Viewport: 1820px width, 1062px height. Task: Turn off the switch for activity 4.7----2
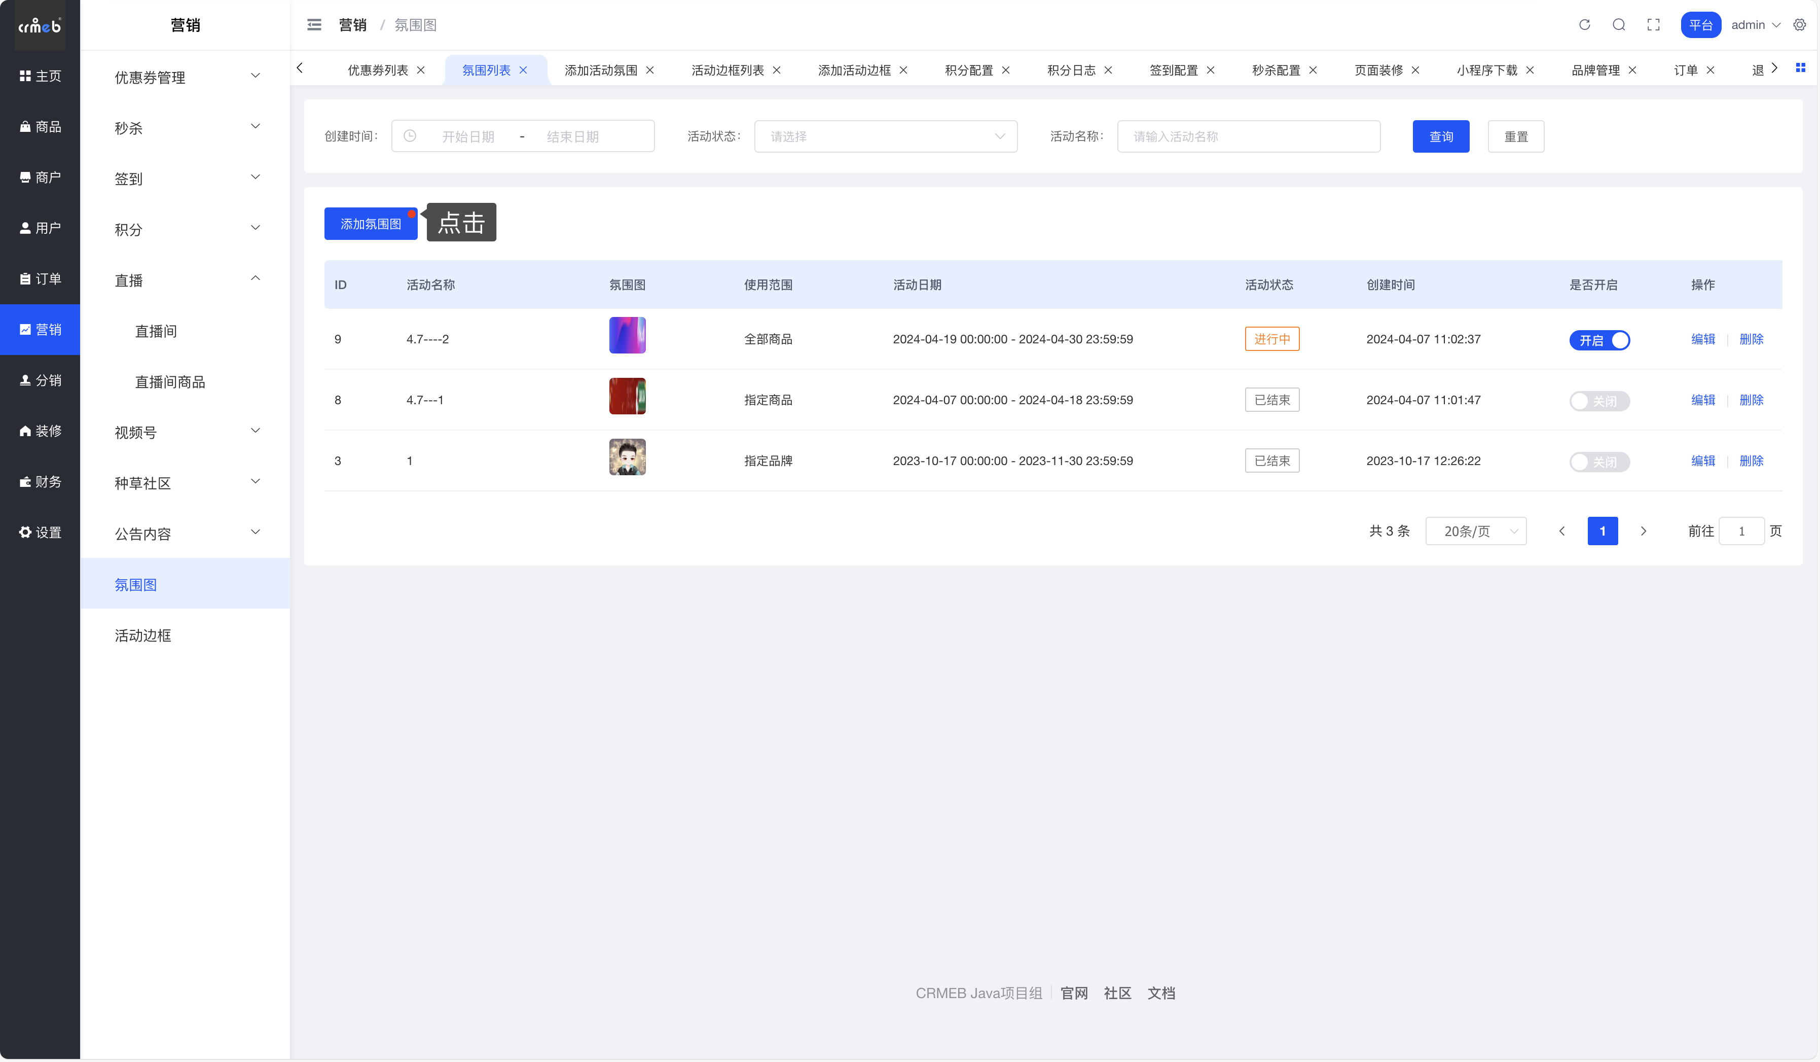1599,340
